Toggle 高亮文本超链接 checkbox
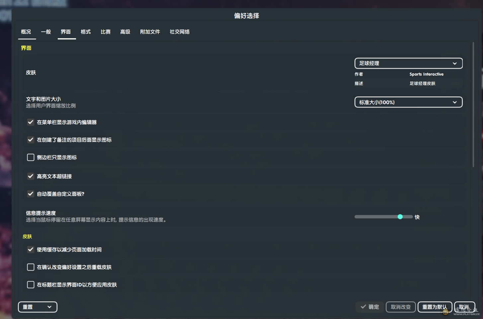 pyautogui.click(x=31, y=176)
